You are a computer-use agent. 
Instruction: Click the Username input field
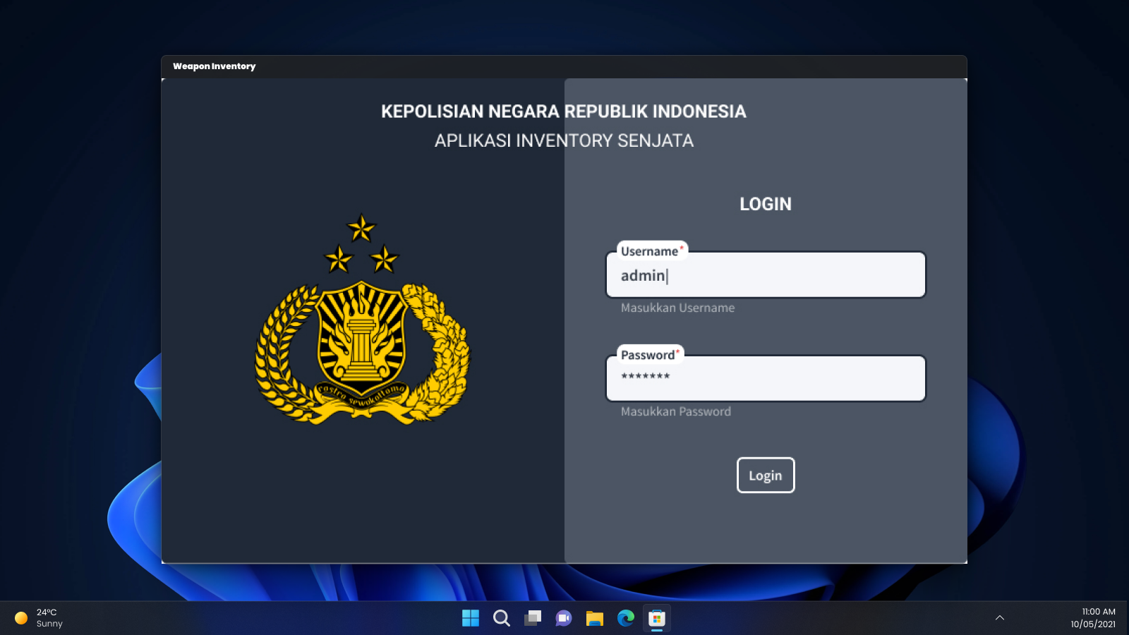click(x=766, y=275)
